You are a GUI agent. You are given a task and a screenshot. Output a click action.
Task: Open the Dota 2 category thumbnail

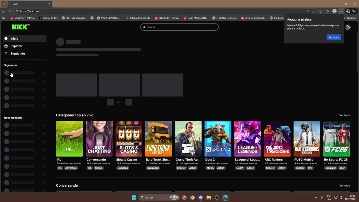pyautogui.click(x=218, y=139)
